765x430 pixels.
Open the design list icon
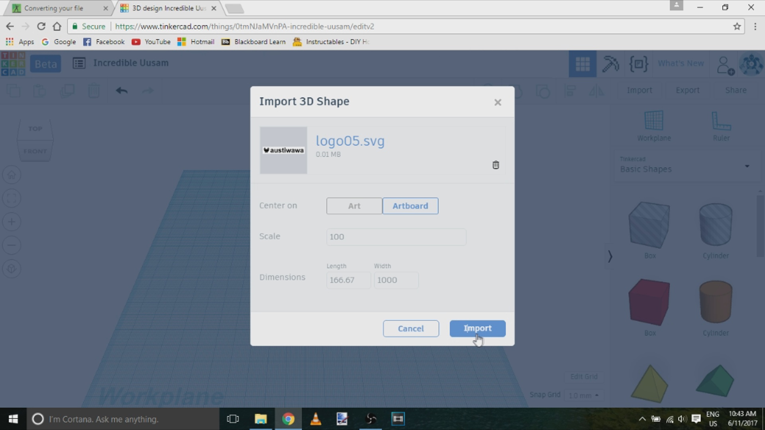pos(79,63)
